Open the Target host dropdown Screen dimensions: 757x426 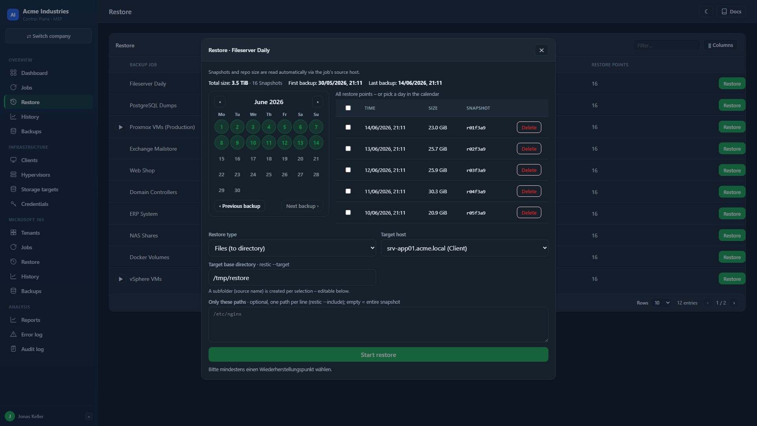tap(464, 248)
